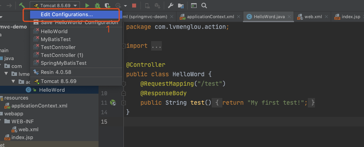Click the Build project hammer icon
The width and height of the screenshot is (364, 147).
[22, 6]
